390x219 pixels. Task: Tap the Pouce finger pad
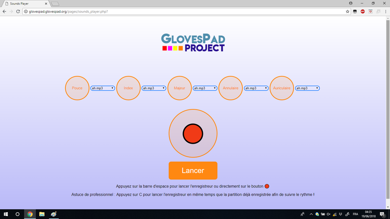coord(77,88)
